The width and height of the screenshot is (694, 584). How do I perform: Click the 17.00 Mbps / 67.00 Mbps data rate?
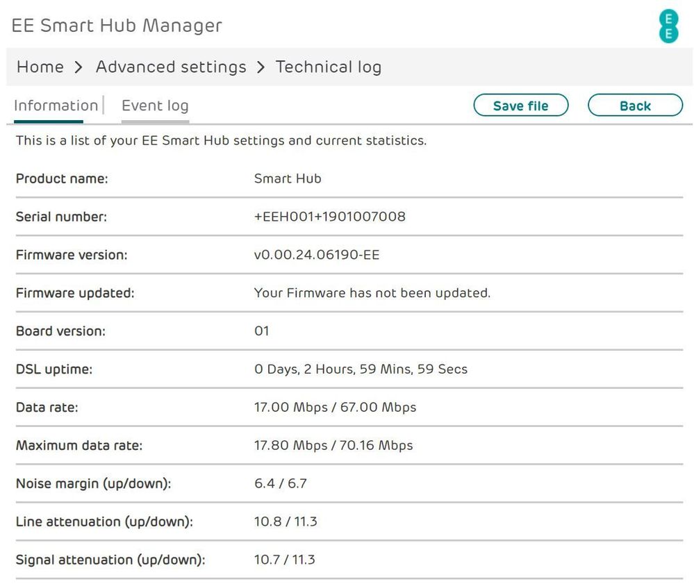point(335,408)
